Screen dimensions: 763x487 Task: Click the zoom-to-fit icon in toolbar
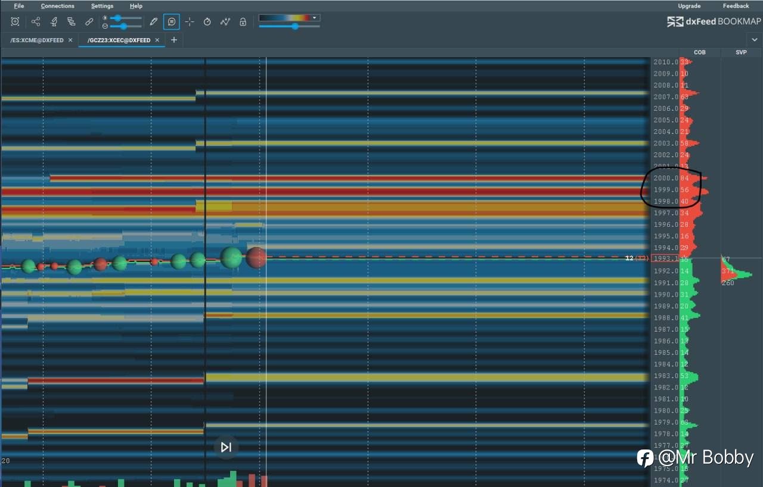coord(15,21)
